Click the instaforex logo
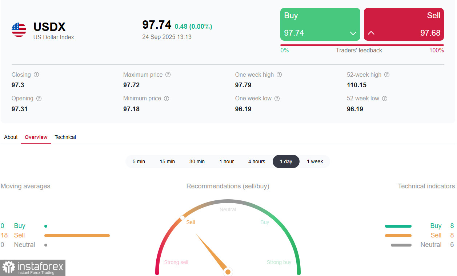 (x=33, y=268)
